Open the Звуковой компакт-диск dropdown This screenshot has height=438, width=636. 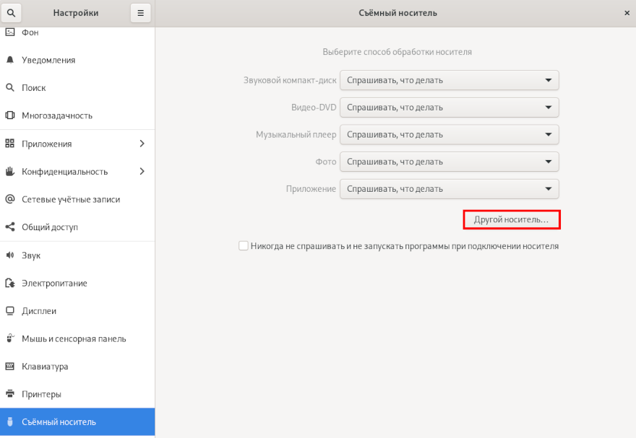pos(450,80)
